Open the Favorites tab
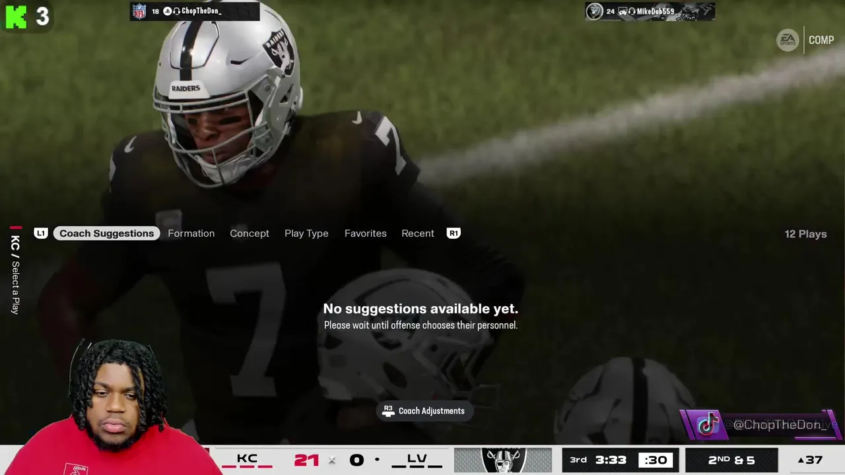Screen dimensions: 845x475 (365, 234)
